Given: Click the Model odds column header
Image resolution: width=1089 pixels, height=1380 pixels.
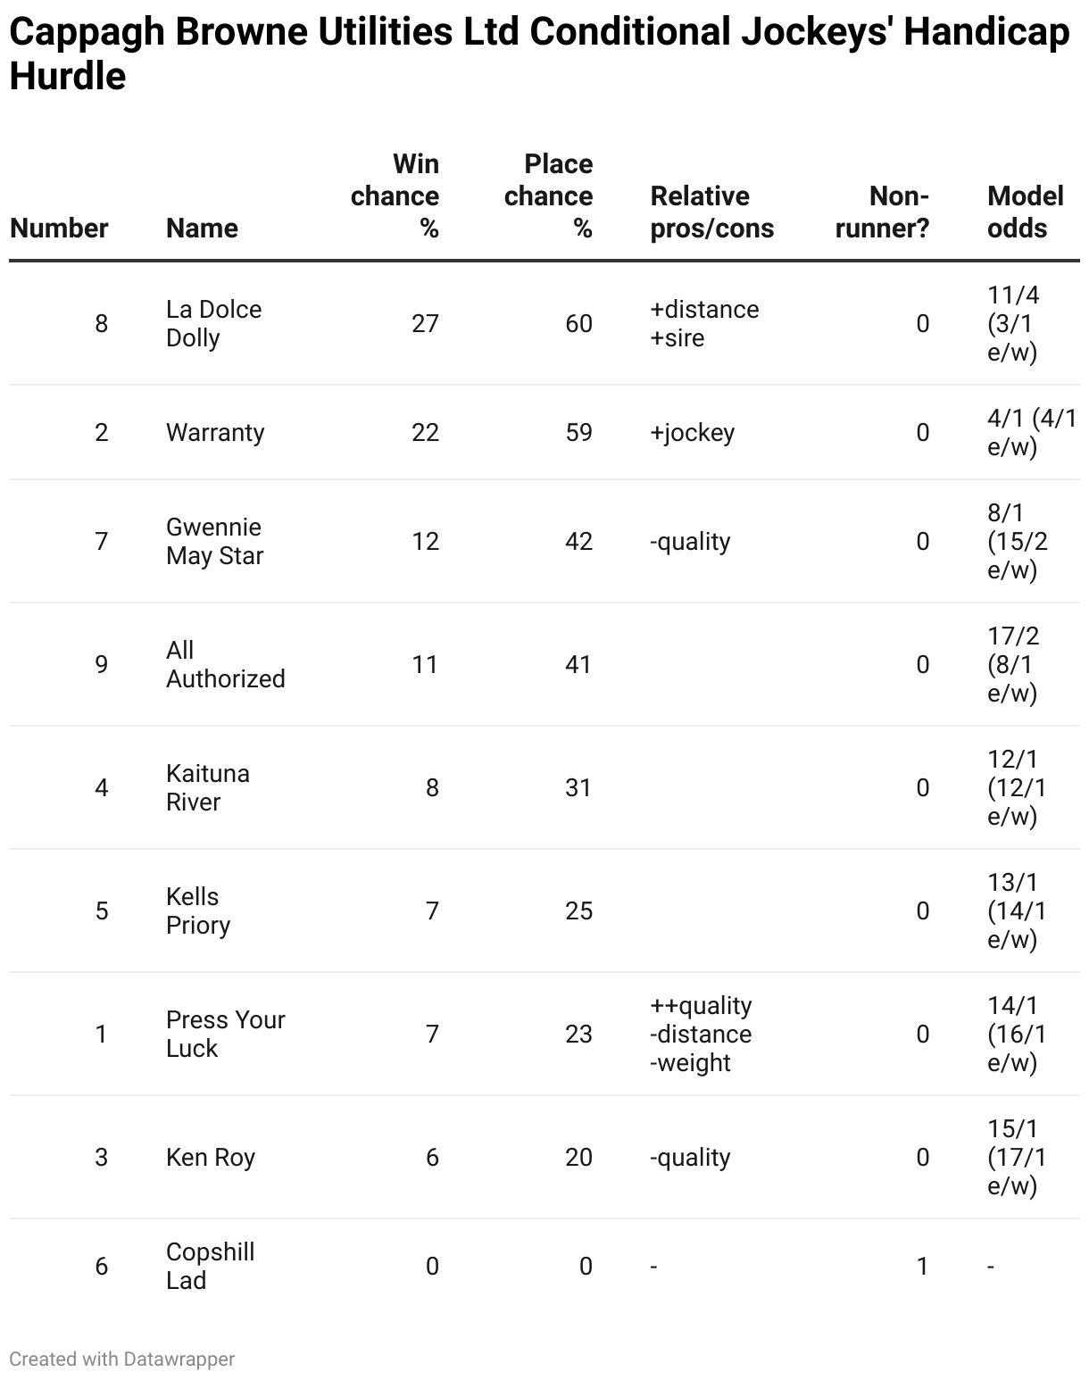Looking at the screenshot, I should click(1026, 212).
